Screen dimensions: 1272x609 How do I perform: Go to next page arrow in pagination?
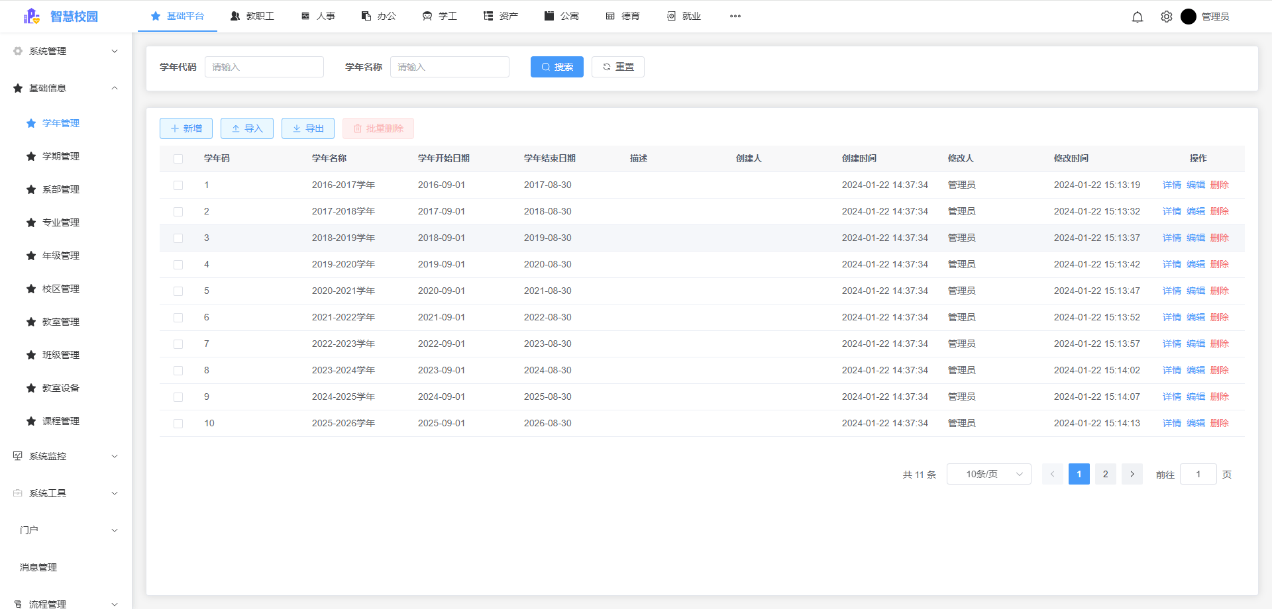point(1132,474)
